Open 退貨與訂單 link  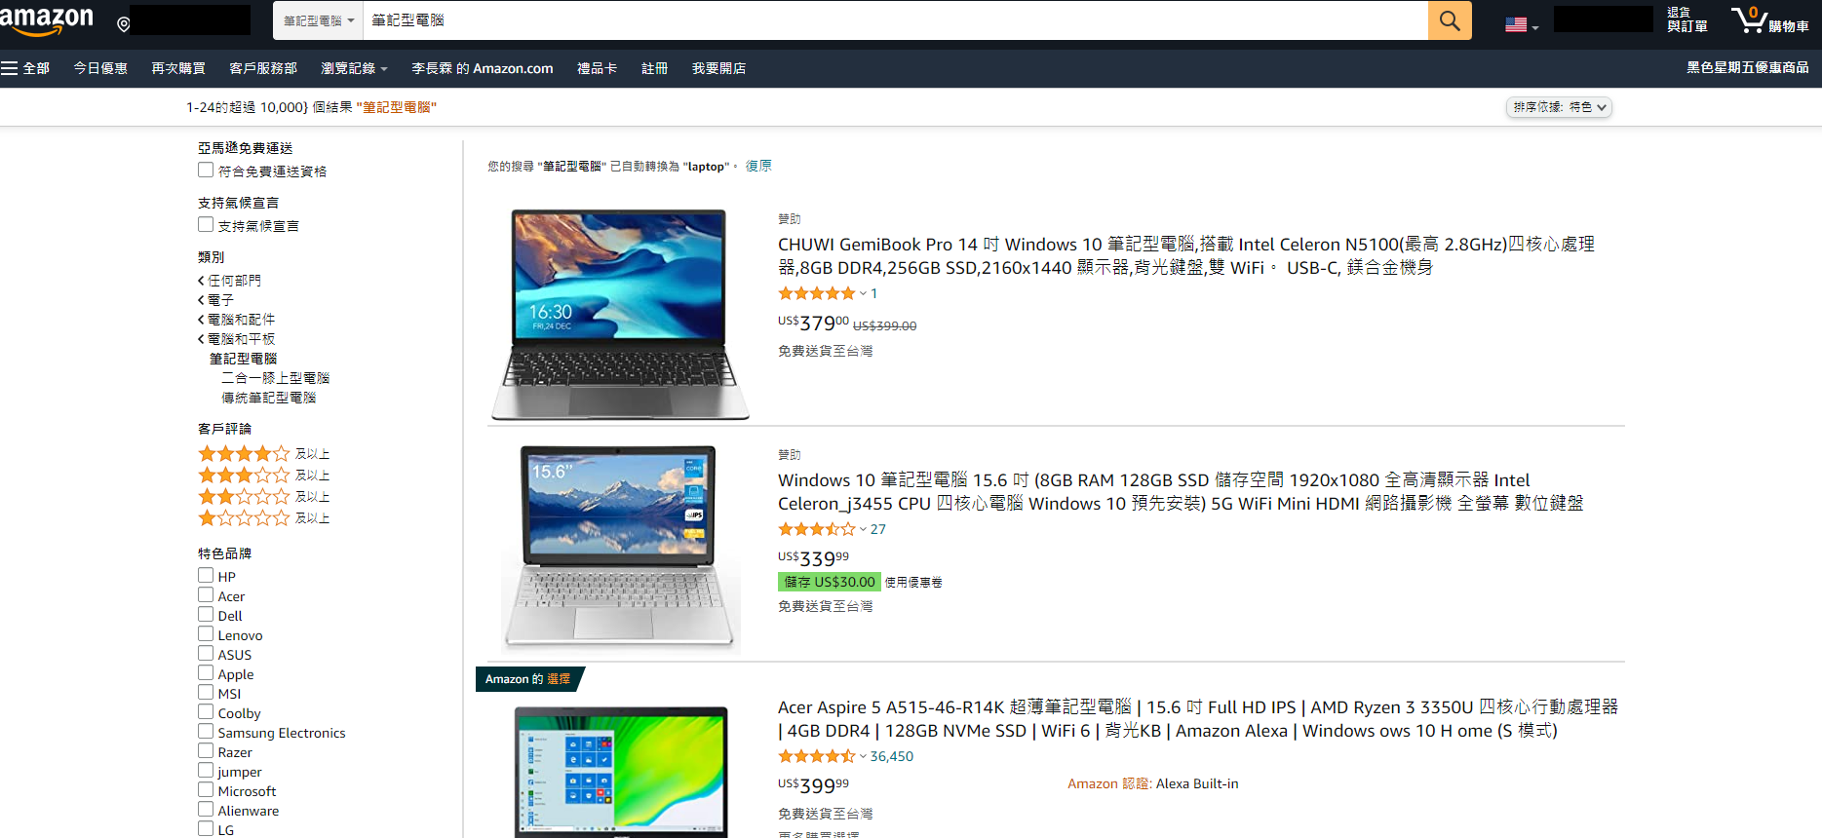click(1686, 19)
